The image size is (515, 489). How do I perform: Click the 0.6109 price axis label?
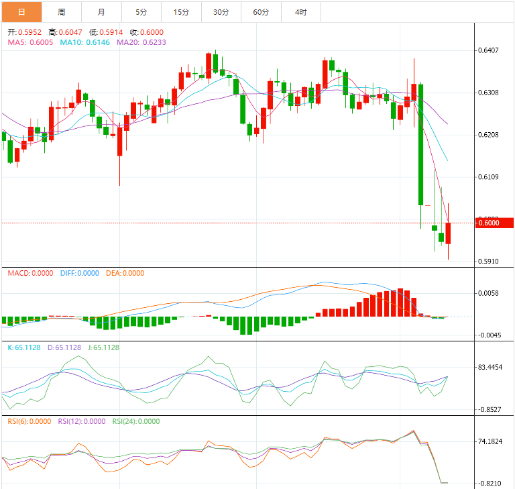[488, 177]
